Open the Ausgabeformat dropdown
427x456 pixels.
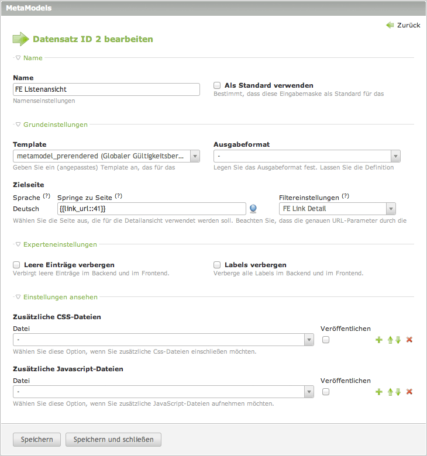(307, 156)
